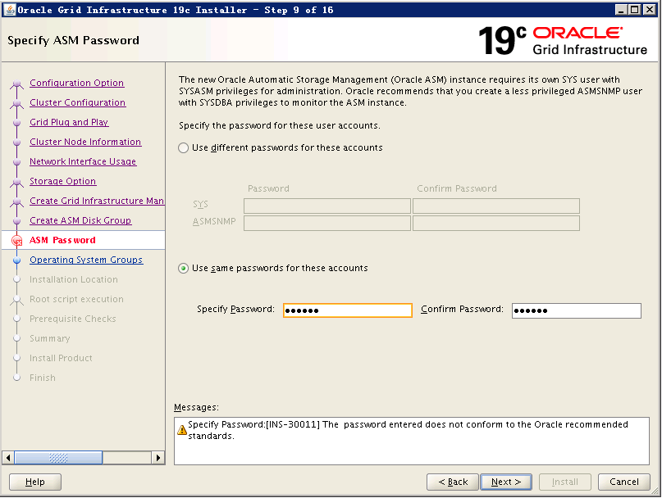The width and height of the screenshot is (662, 498).
Task: Open the Network Interface Usage step
Action: point(83,161)
